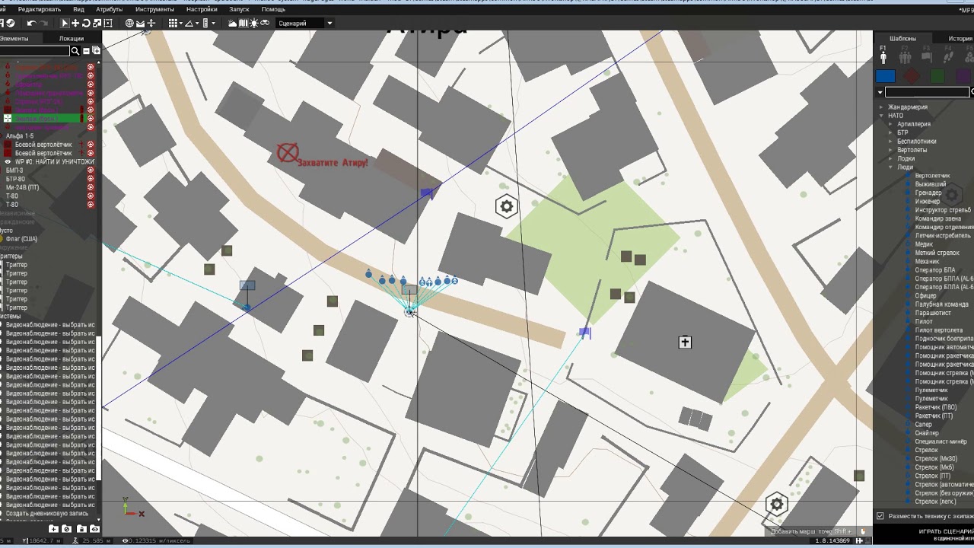Pick the green Independent side swatch
The image size is (974, 548).
tap(937, 76)
